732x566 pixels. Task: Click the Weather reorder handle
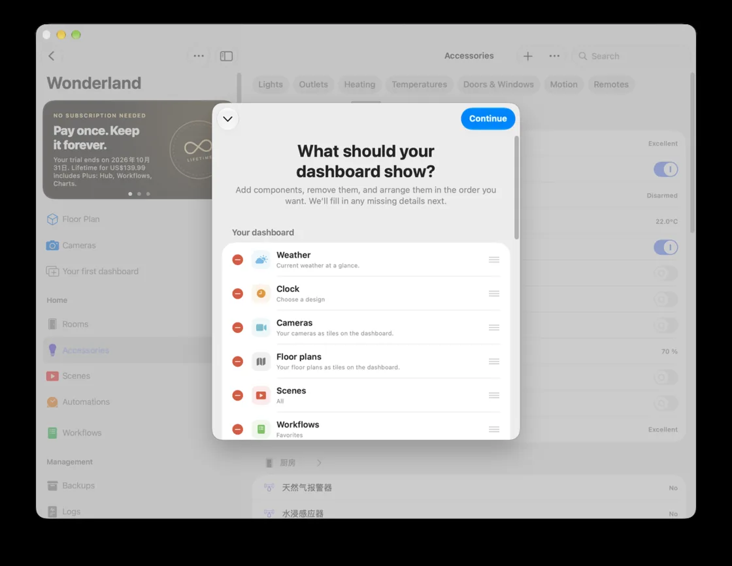click(494, 260)
